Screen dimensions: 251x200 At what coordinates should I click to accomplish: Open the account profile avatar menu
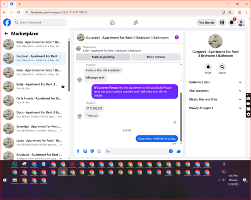241,22
